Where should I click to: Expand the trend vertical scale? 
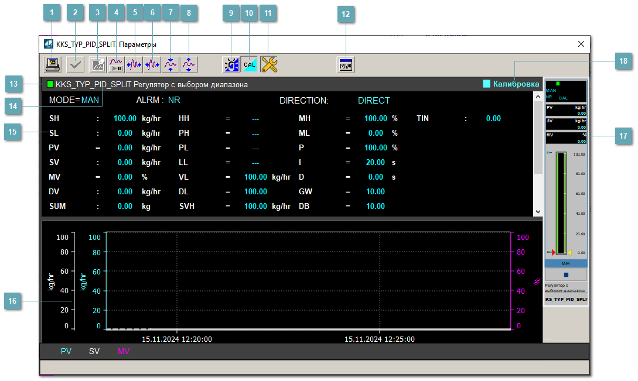[x=189, y=64]
